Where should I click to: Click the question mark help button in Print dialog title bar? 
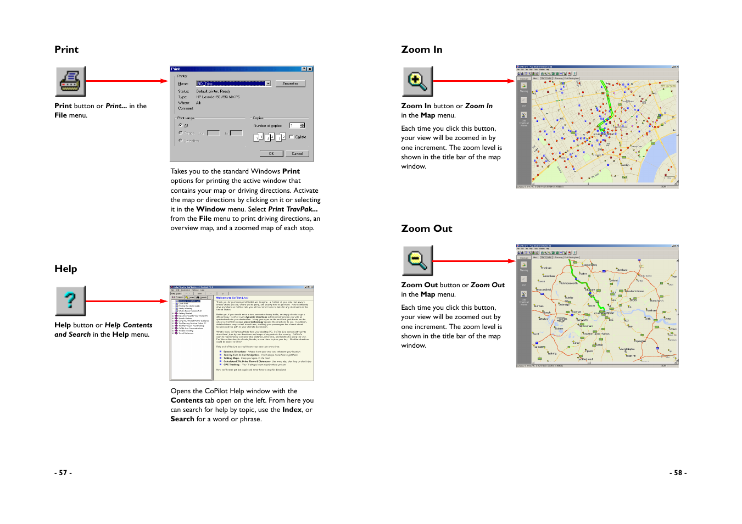tap(304, 69)
